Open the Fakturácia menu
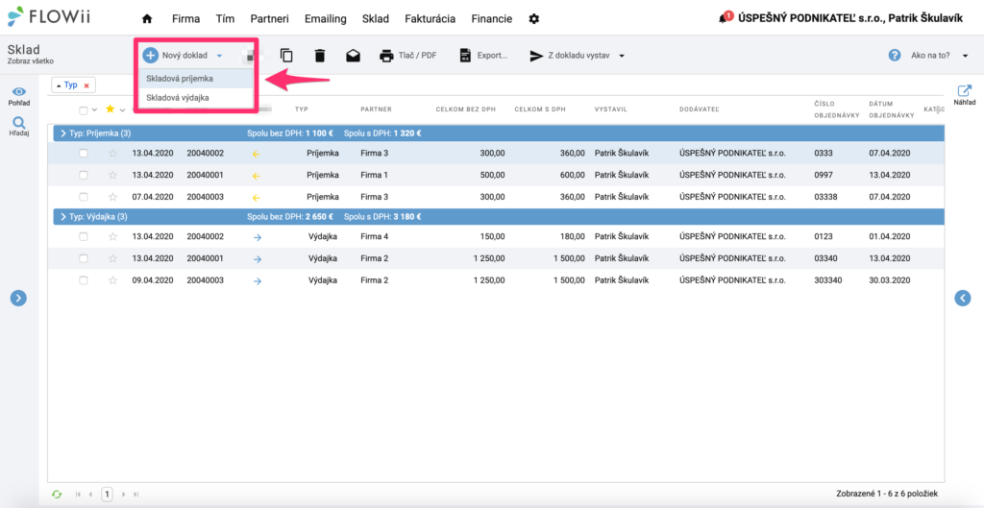The width and height of the screenshot is (984, 508). [430, 19]
